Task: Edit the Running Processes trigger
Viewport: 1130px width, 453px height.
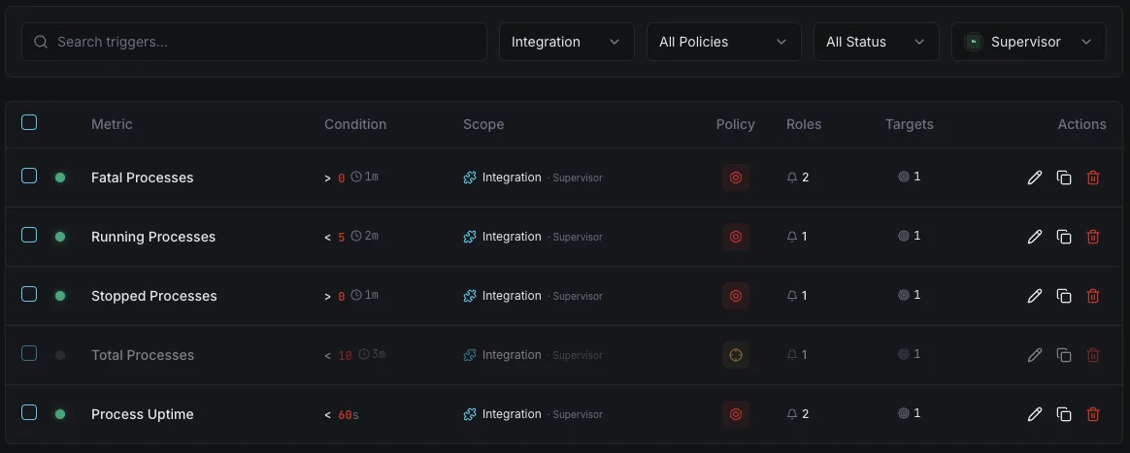Action: click(x=1034, y=237)
